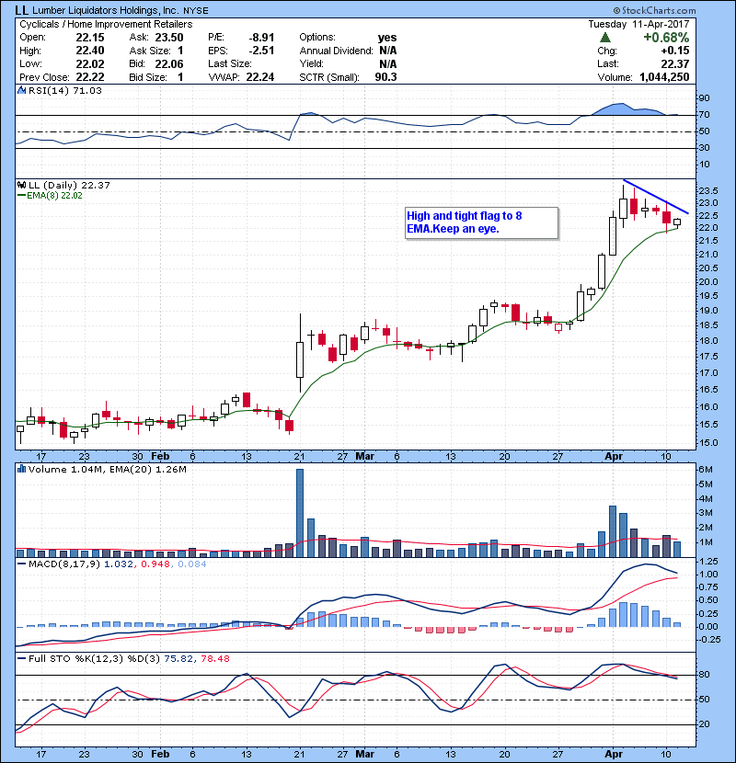
Task: Click the Options value yes
Action: pyautogui.click(x=387, y=38)
